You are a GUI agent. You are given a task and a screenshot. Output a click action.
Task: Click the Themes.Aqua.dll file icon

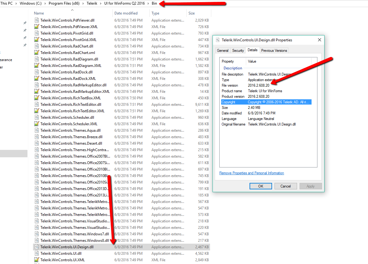pyautogui.click(x=37, y=130)
